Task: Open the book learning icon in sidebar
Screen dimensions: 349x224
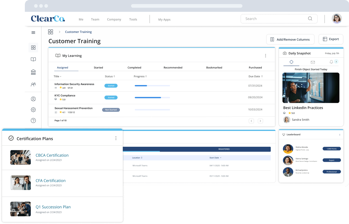Action: (x=33, y=59)
